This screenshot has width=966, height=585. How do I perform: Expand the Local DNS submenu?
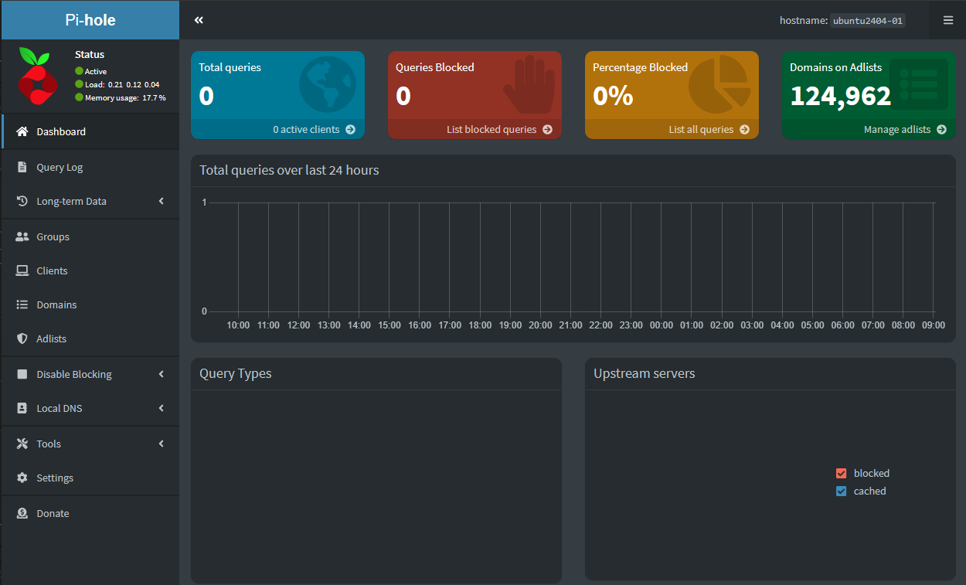(162, 408)
